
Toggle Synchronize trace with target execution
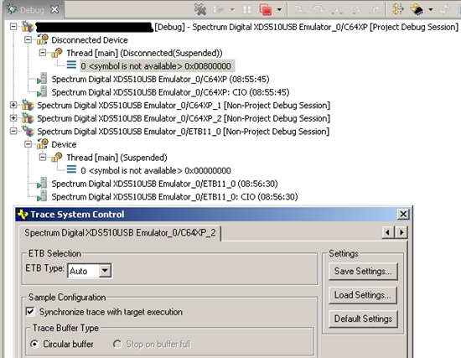30,312
